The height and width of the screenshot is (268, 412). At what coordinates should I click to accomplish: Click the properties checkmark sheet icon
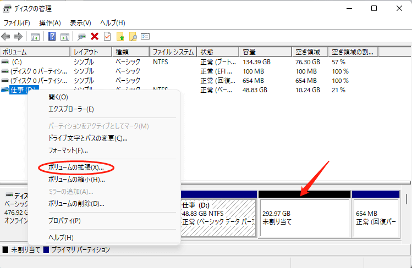(107, 36)
